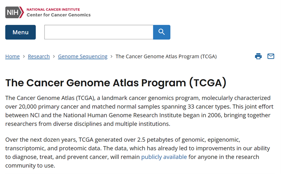Follow the publicly available link
The image size is (281, 174).
pyautogui.click(x=164, y=157)
